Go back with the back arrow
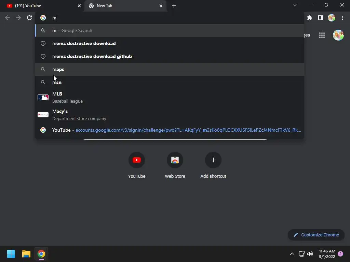The image size is (350, 262). [8, 18]
